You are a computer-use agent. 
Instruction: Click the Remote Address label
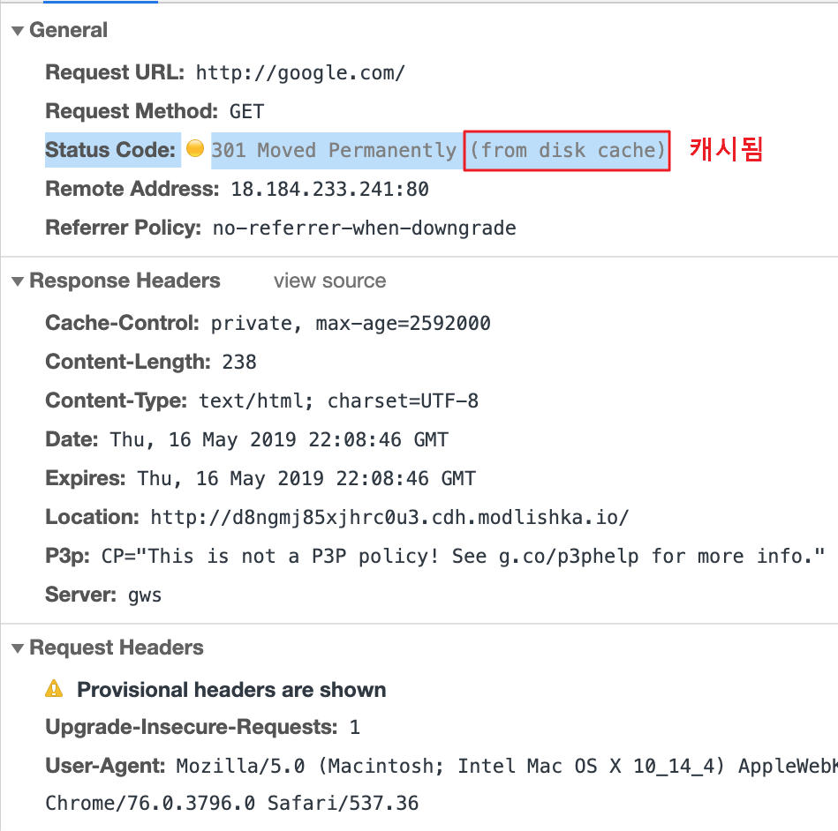[132, 189]
